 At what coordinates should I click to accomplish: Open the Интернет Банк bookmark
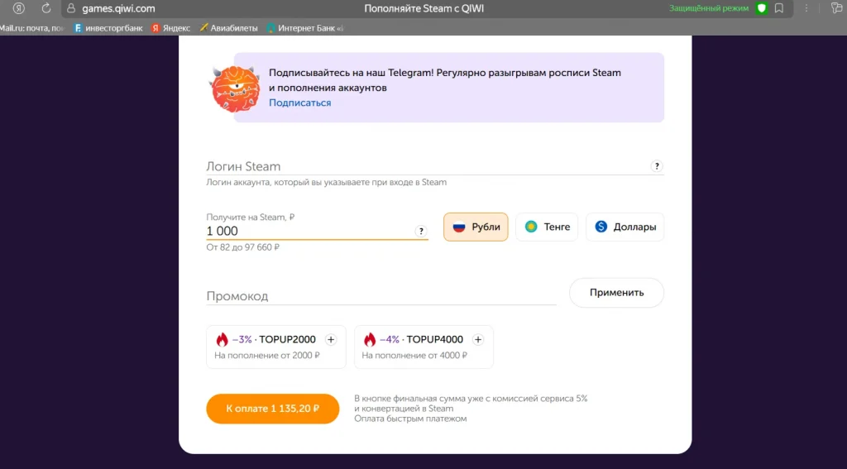305,28
